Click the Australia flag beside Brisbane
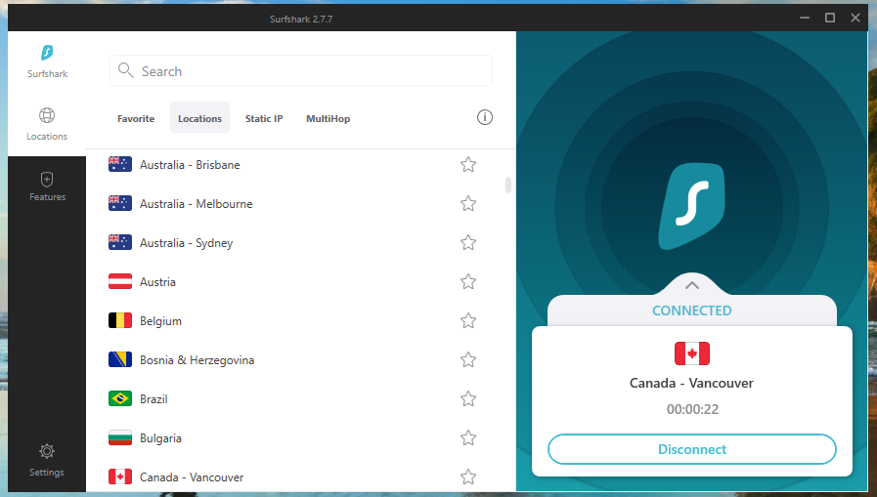Viewport: 877px width, 497px height. [120, 164]
